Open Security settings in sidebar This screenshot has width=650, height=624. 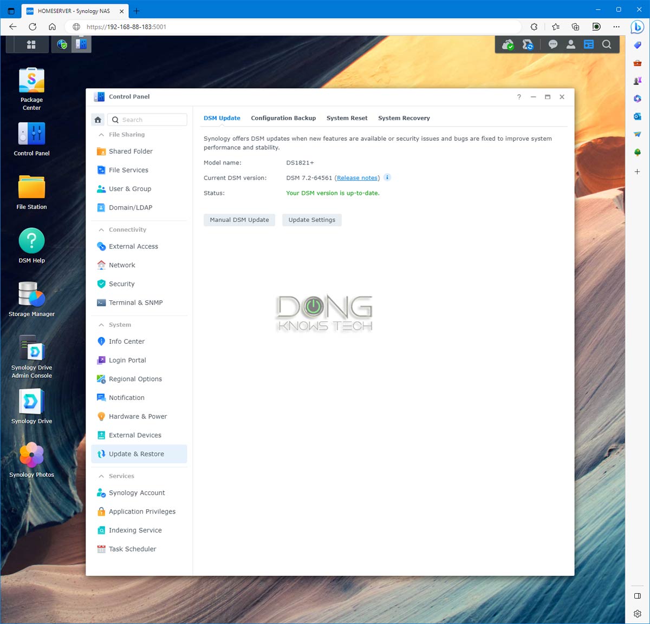point(139,284)
